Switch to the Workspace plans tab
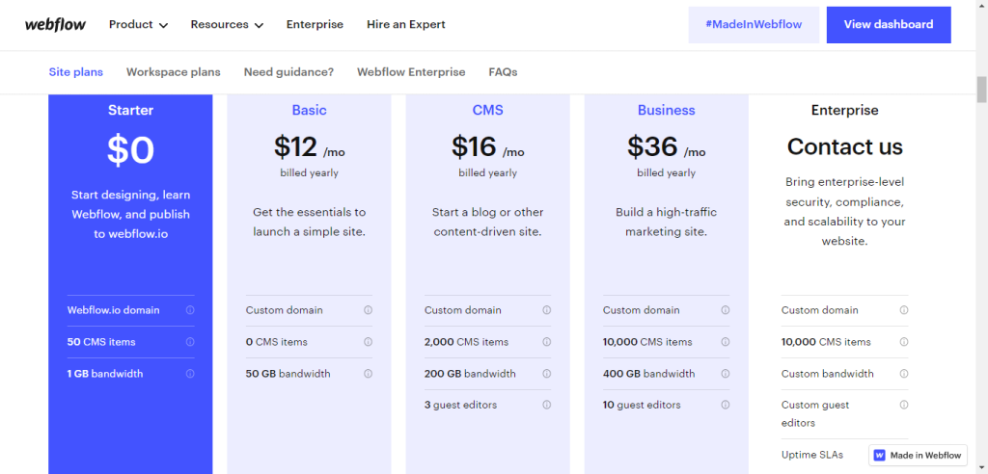988x474 pixels. (x=174, y=71)
